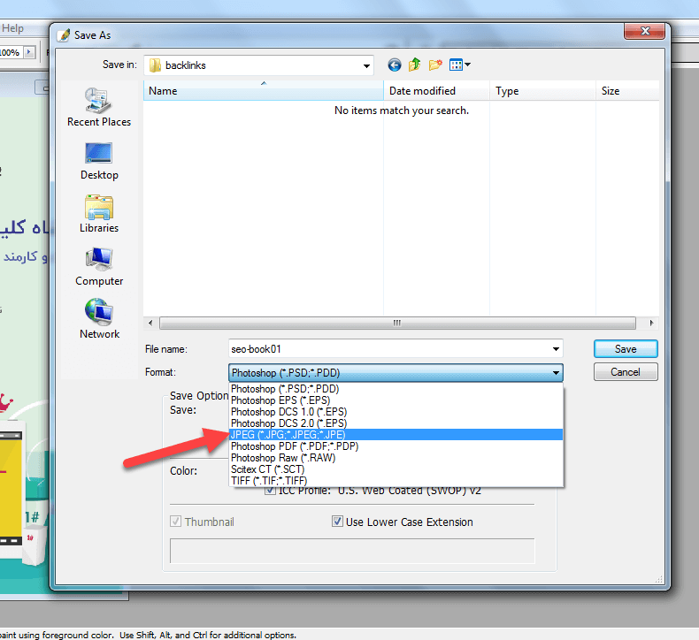Check the Thumbnail option
699x640 pixels.
coord(176,522)
